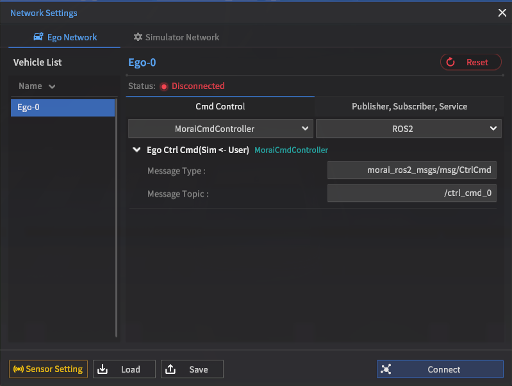512x386 pixels.
Task: Click the Reset circular arrow icon
Action: [x=450, y=62]
